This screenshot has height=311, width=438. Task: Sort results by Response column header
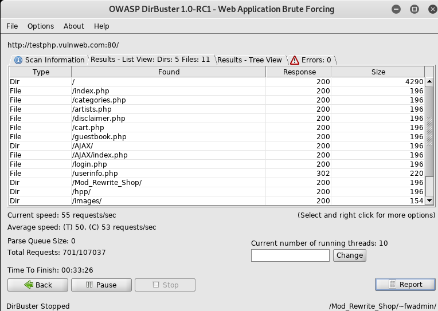pyautogui.click(x=299, y=72)
